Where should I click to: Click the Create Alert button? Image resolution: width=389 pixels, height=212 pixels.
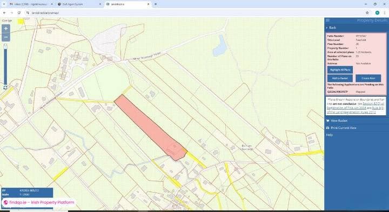368,78
